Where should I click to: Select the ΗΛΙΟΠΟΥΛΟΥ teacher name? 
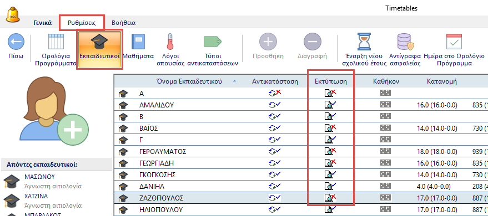[161, 209]
